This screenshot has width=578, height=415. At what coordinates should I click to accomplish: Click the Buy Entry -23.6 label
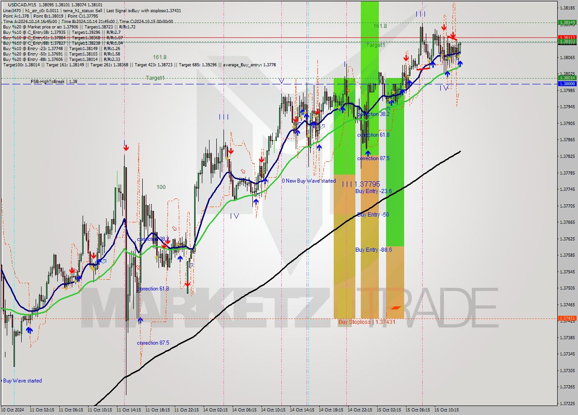[x=373, y=191]
